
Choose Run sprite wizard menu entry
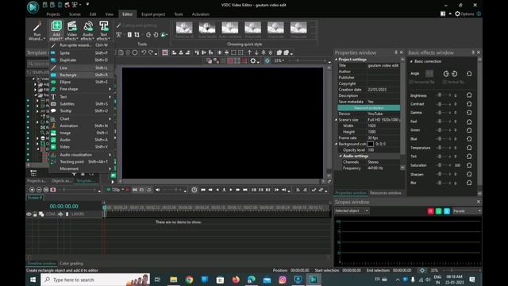tap(81, 45)
